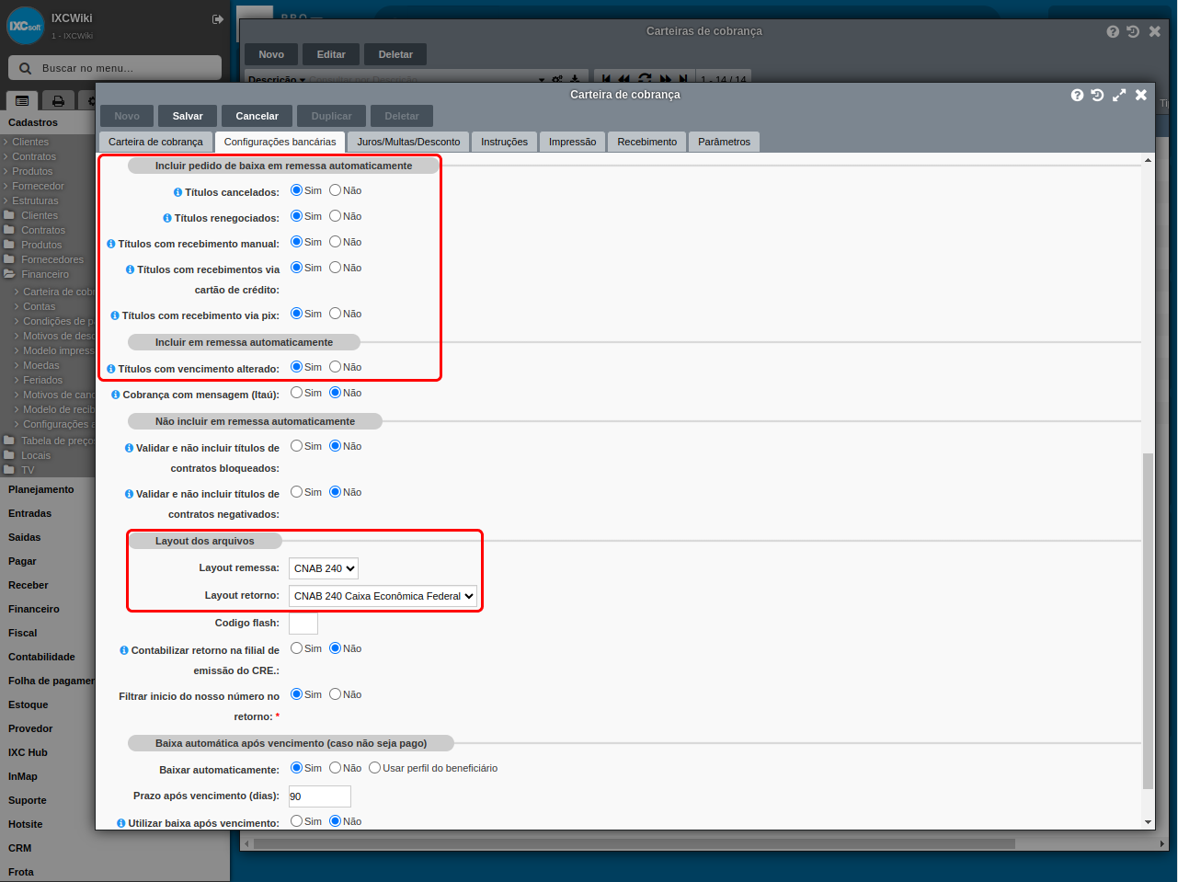Viewport: 1178px width, 882px height.
Task: Click search magnifier icon in menu search
Action: pos(25,68)
